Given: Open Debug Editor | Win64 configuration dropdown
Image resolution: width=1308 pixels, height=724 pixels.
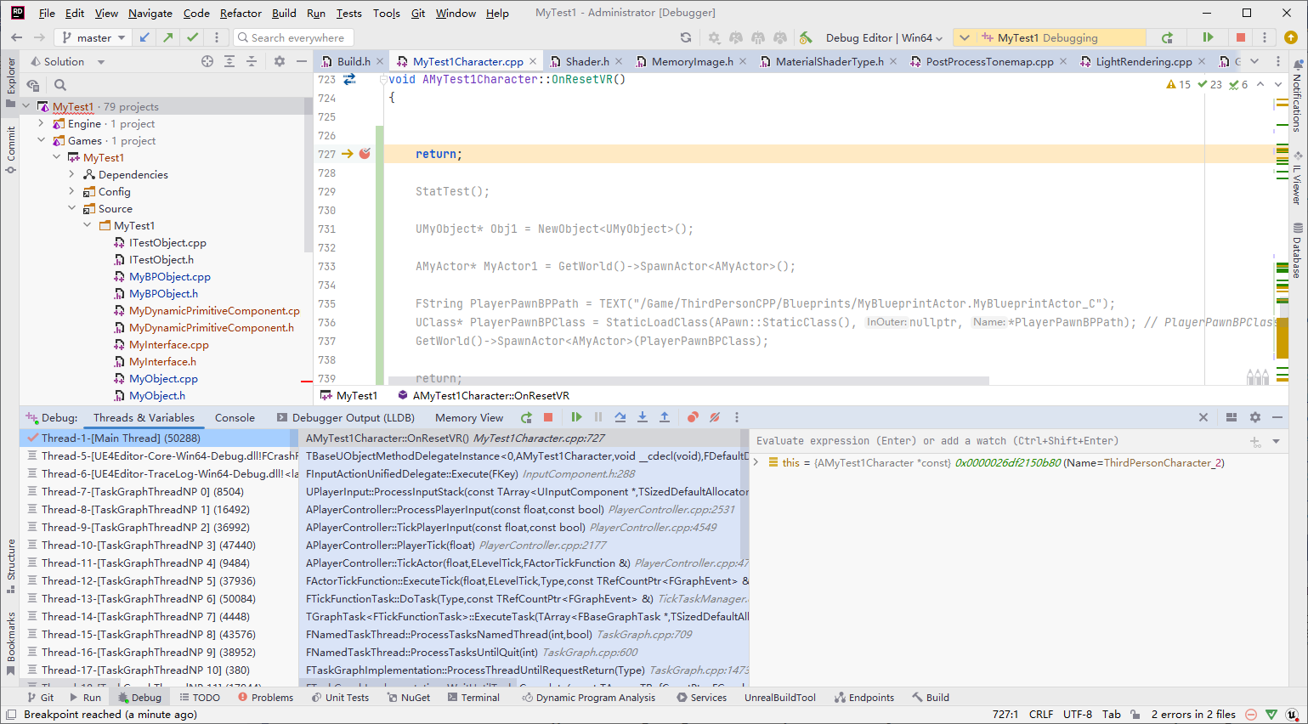Looking at the screenshot, I should [884, 37].
